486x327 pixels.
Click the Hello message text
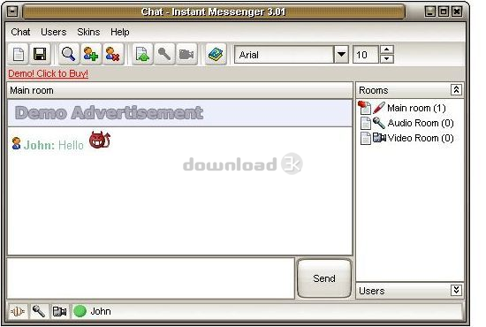(x=71, y=145)
